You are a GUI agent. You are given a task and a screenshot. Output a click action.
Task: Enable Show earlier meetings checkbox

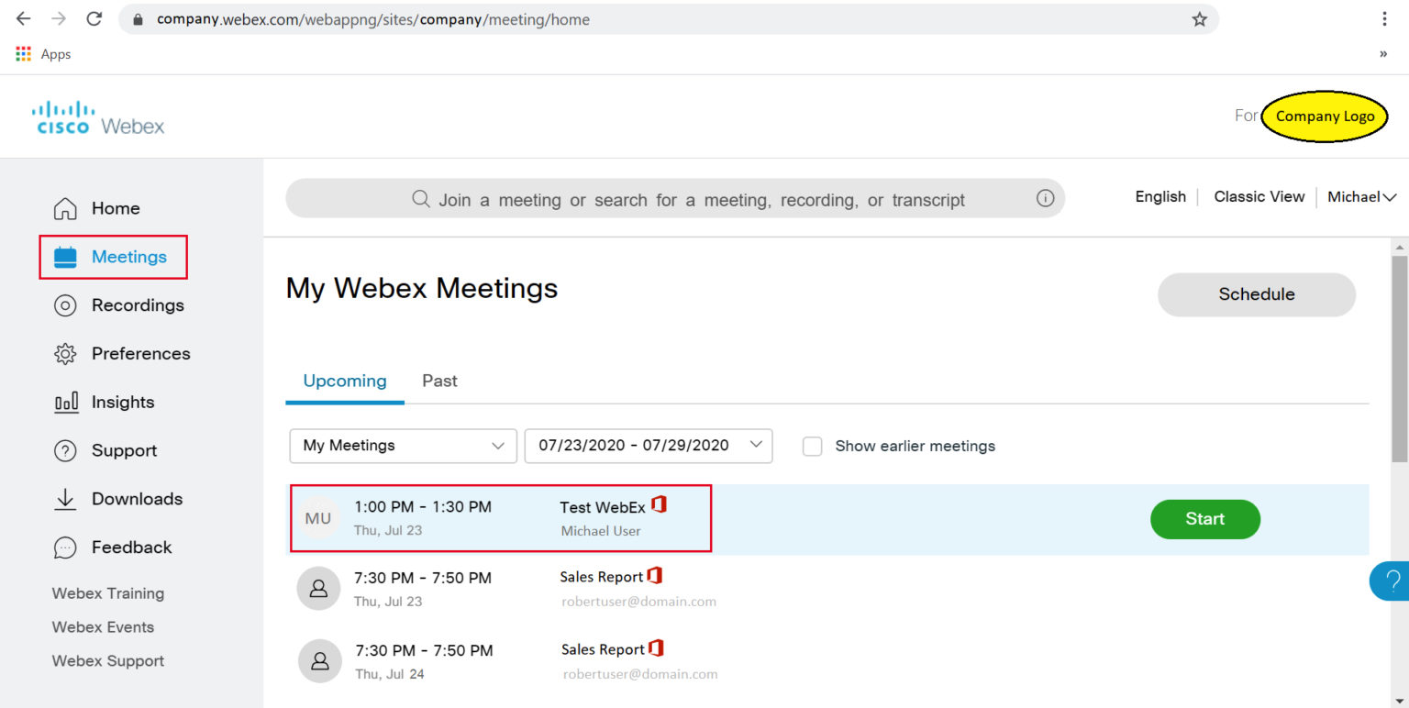click(x=812, y=447)
